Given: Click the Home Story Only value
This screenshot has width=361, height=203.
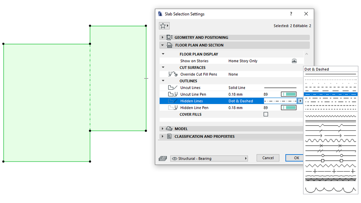Looking at the screenshot, I should click(x=243, y=61).
